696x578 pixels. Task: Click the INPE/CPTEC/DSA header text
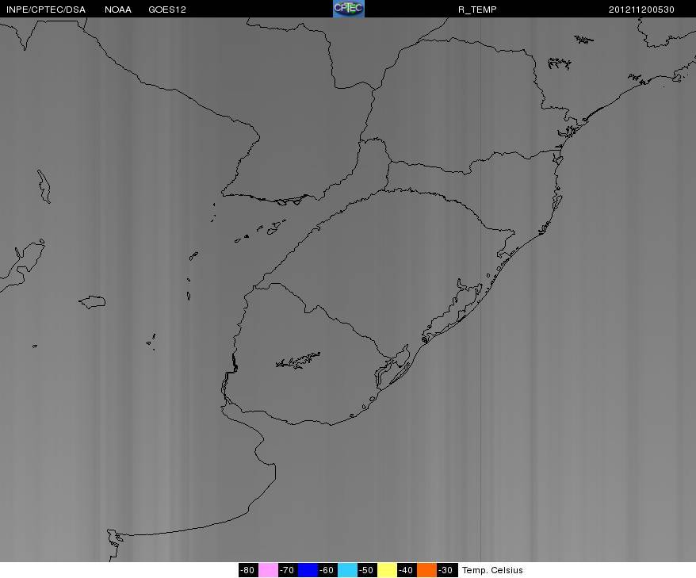coord(46,10)
